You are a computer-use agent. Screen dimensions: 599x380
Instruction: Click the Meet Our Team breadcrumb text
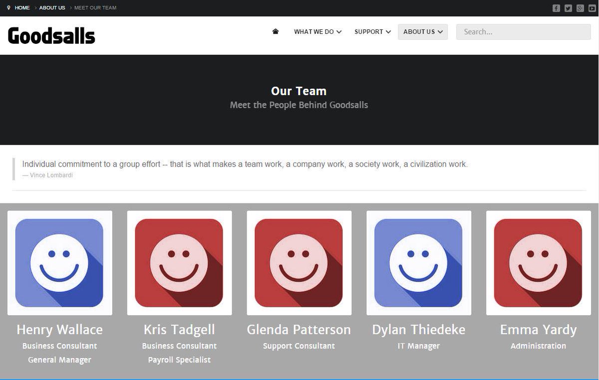pos(95,8)
